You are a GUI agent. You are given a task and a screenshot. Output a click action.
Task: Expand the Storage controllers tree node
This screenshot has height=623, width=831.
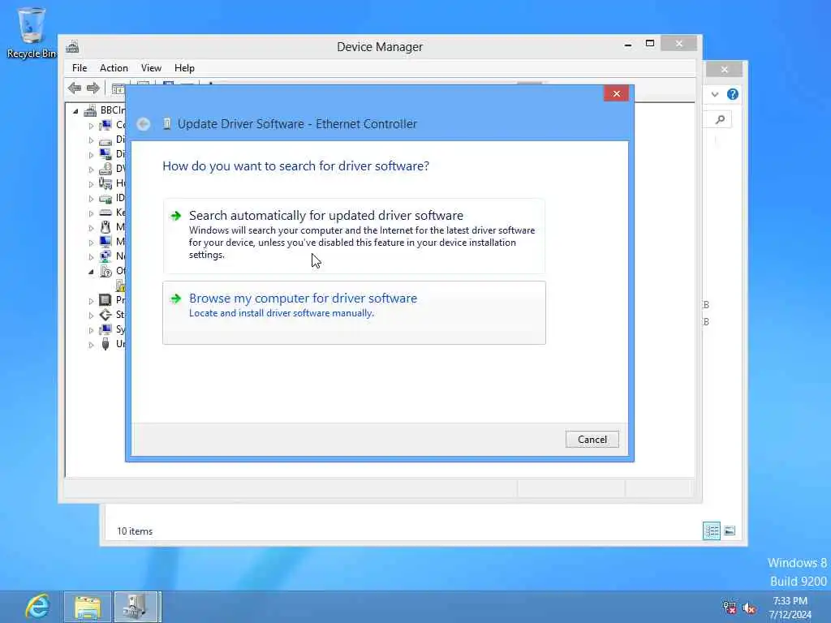coord(91,316)
